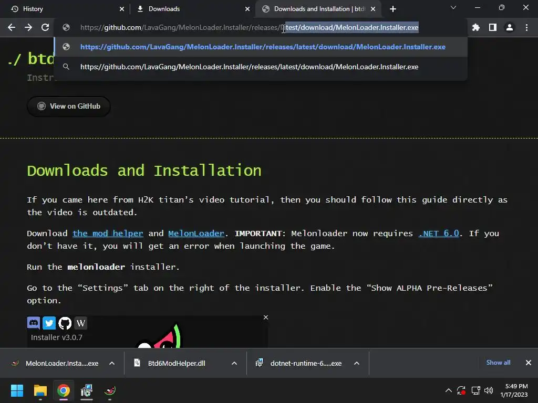The width and height of the screenshot is (538, 403).
Task: Click the View on GitHub button
Action: coord(69,106)
